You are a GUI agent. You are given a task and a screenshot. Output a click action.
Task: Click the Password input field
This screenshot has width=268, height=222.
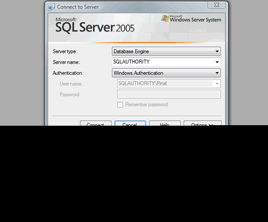pos(169,94)
